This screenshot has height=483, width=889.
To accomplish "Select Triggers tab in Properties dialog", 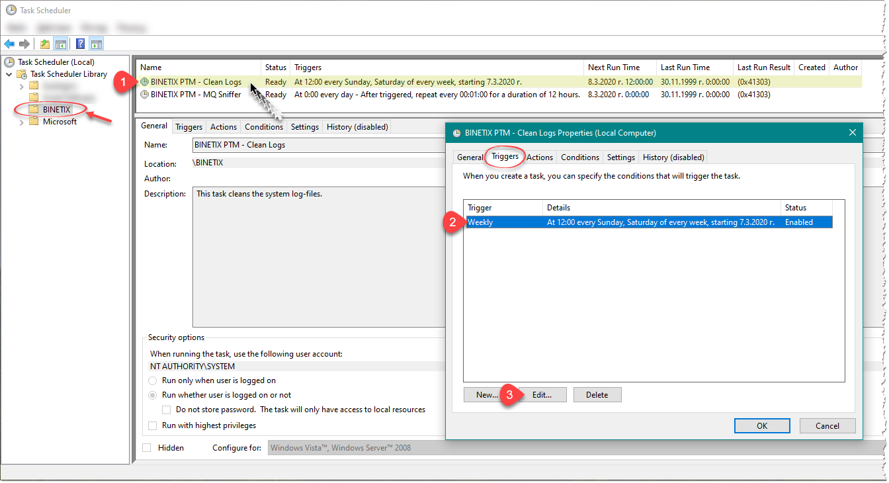I will point(505,156).
